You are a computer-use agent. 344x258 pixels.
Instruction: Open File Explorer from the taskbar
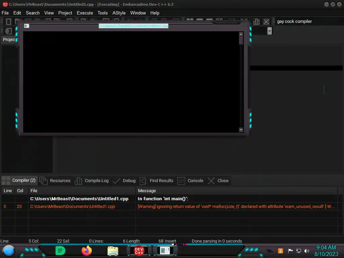pos(113,251)
